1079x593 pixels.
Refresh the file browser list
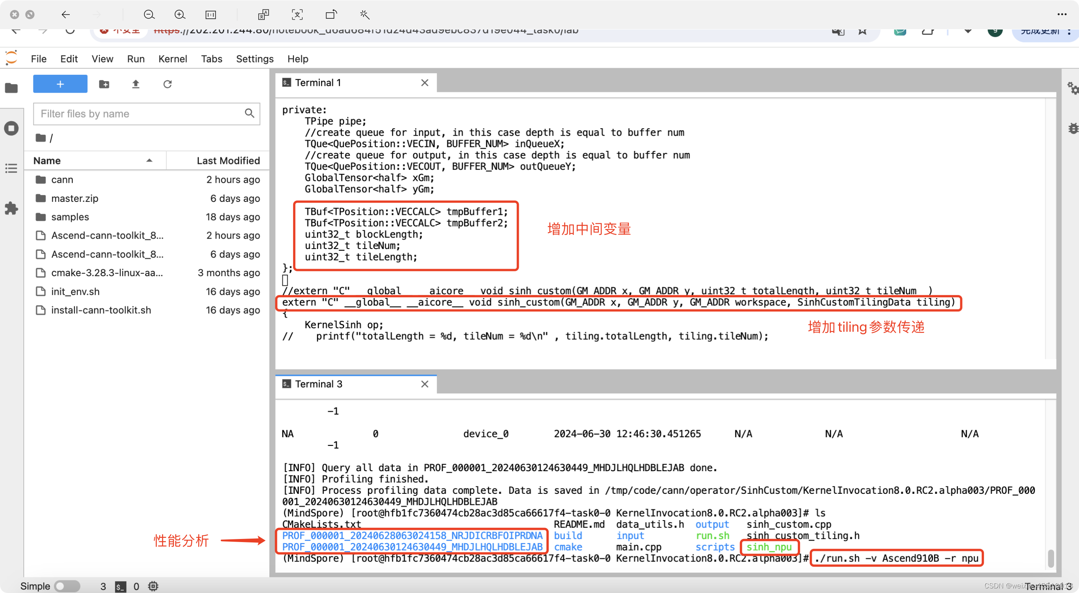pyautogui.click(x=167, y=84)
